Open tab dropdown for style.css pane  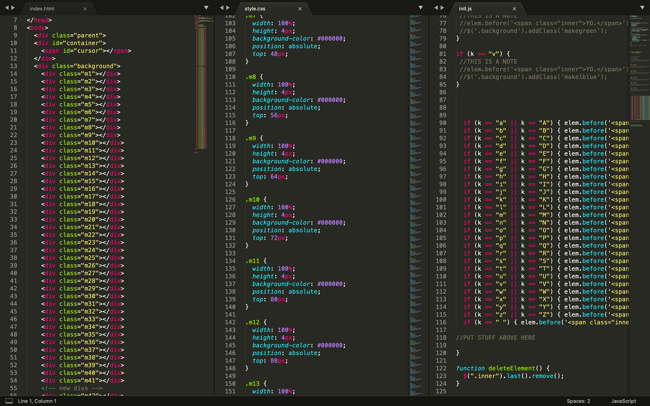tap(420, 7)
